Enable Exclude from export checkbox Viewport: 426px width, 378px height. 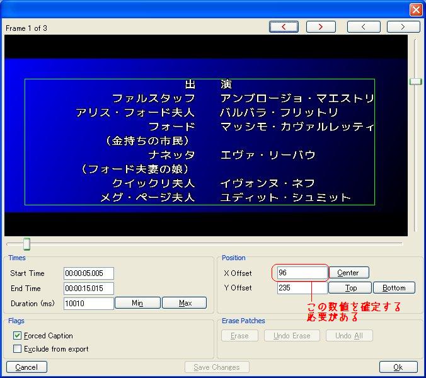[18, 348]
